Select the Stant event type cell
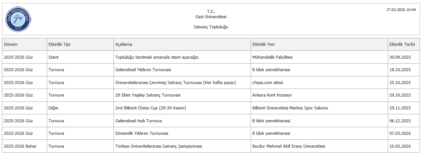This screenshot has width=423, height=156. (53, 57)
